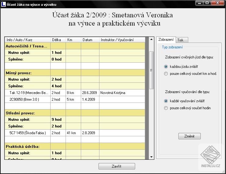Screen dimensions: 226x174
Task: Click the L app icon in title bar
Action: 3,4
